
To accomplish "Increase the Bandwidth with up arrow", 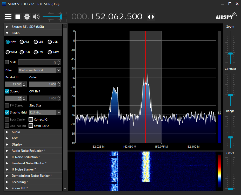I will [24, 83].
